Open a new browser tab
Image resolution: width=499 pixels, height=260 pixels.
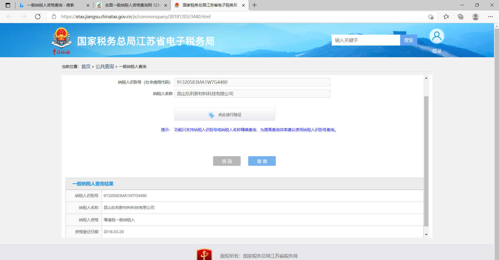tap(254, 5)
